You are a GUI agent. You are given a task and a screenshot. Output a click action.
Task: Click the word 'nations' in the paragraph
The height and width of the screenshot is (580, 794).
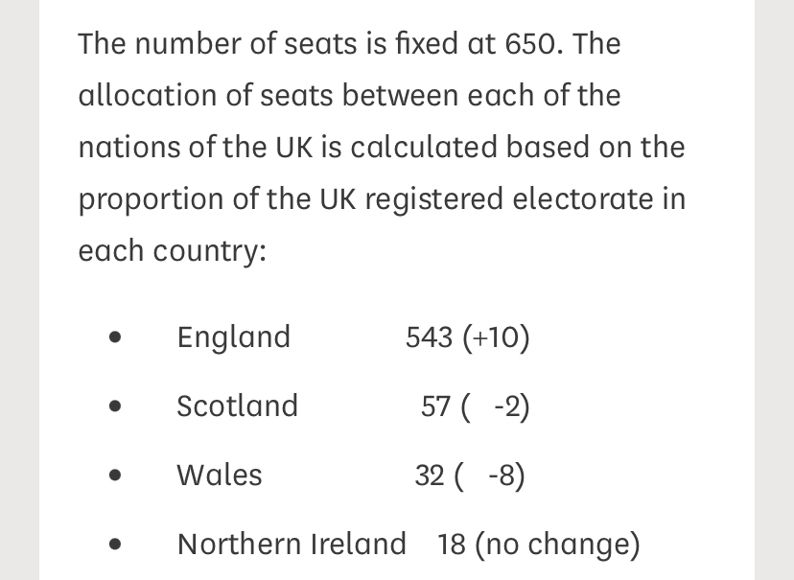(x=129, y=148)
